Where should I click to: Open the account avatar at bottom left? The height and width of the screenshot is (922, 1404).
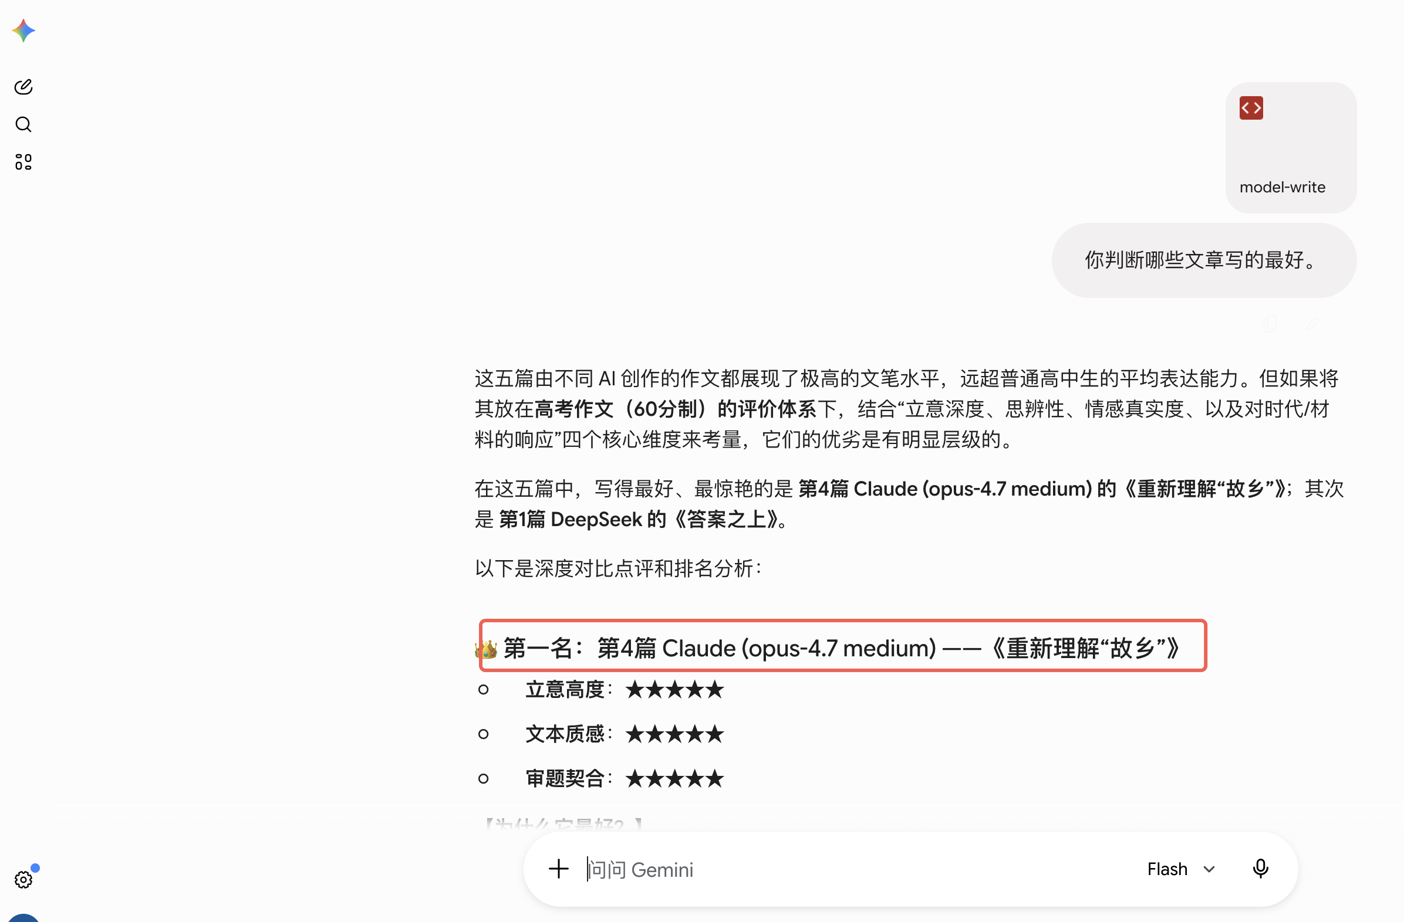tap(23, 917)
